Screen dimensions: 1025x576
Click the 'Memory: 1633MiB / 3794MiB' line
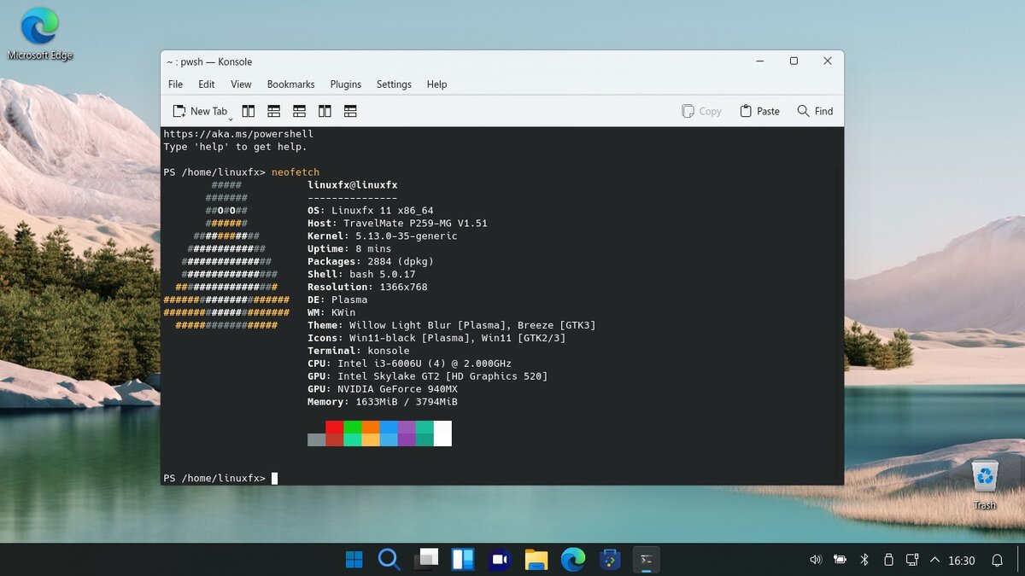(x=383, y=402)
